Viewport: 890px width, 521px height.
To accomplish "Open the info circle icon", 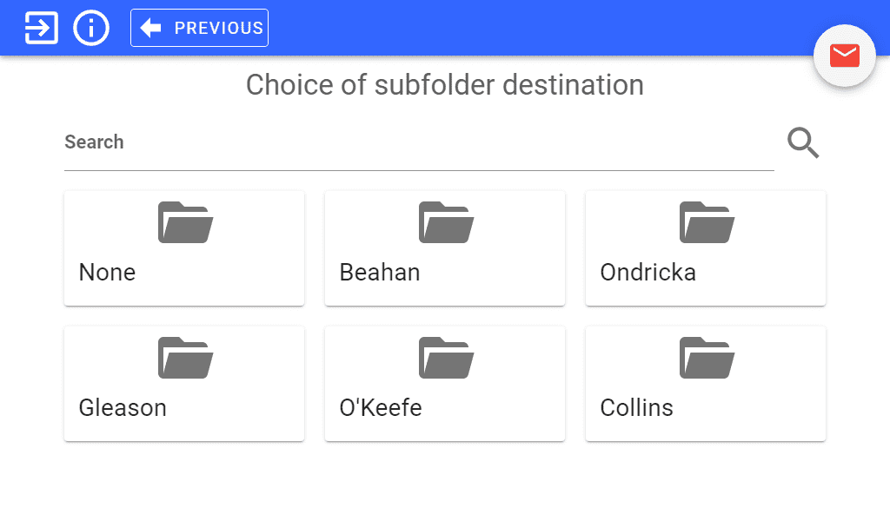I will click(90, 28).
